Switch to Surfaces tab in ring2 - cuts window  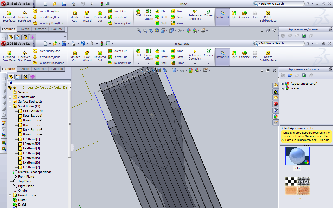40,69
